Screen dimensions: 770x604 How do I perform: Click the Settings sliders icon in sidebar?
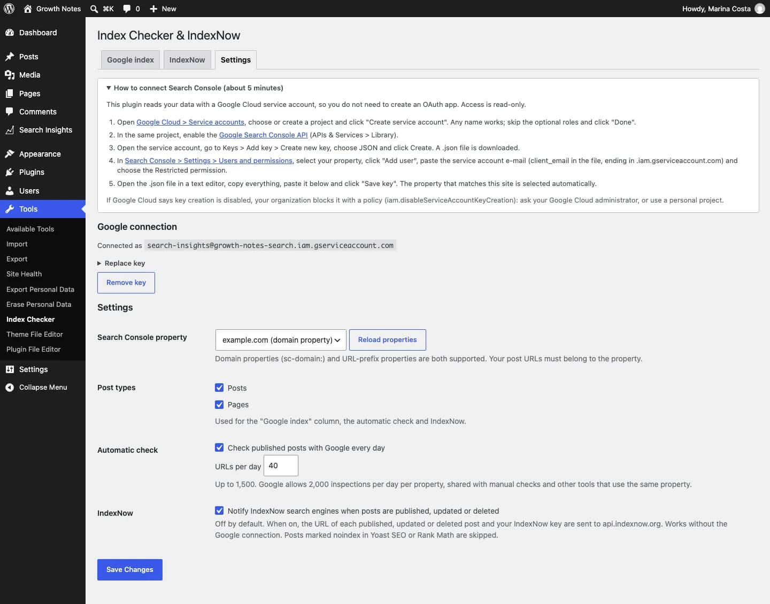[10, 369]
